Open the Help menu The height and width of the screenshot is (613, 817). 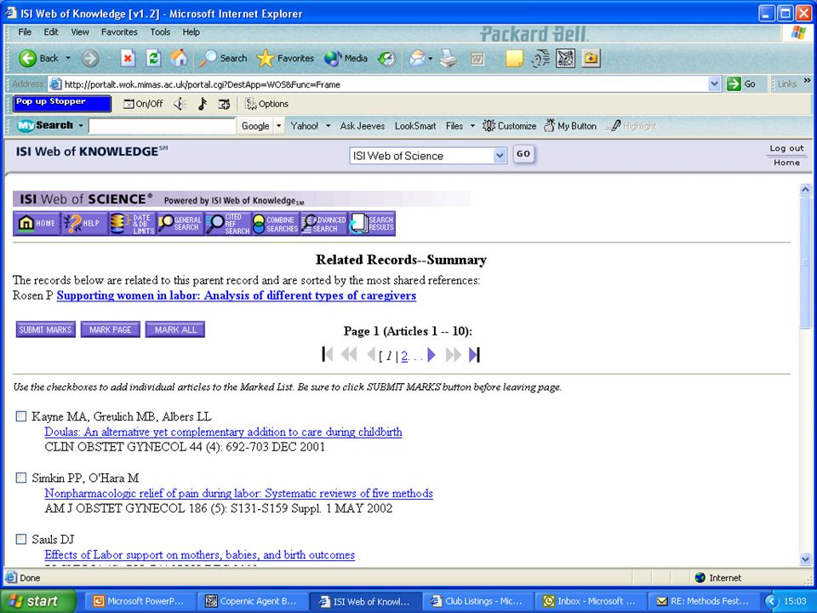[191, 32]
